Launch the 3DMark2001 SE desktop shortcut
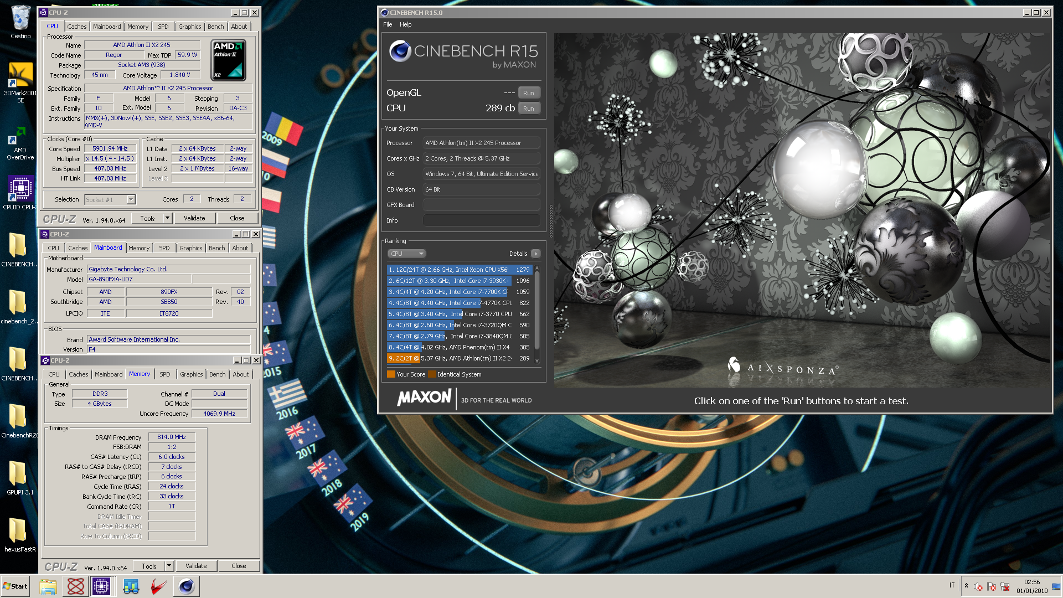1063x598 pixels. point(20,82)
